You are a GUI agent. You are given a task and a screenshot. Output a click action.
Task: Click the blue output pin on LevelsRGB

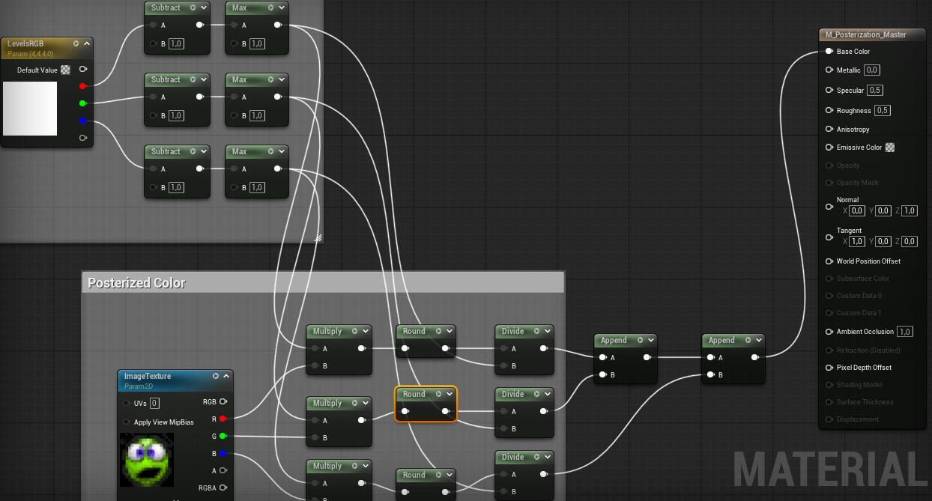tap(82, 121)
